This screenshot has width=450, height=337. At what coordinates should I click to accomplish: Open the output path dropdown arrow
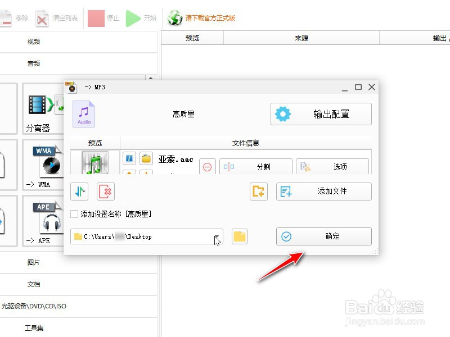[x=217, y=236]
